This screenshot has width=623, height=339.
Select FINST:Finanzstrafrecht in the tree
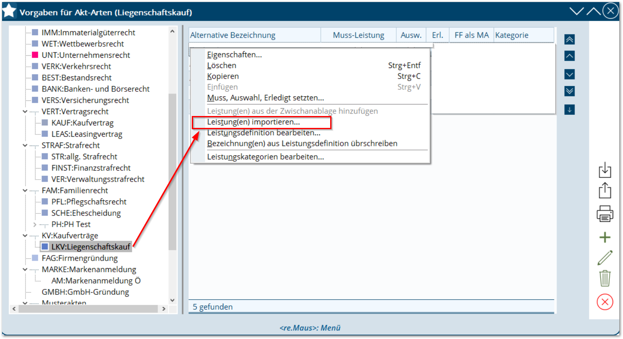tap(91, 168)
